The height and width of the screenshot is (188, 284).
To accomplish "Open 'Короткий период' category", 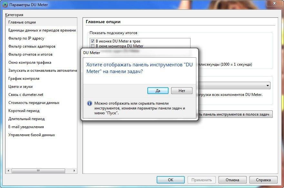I will click(41, 111).
